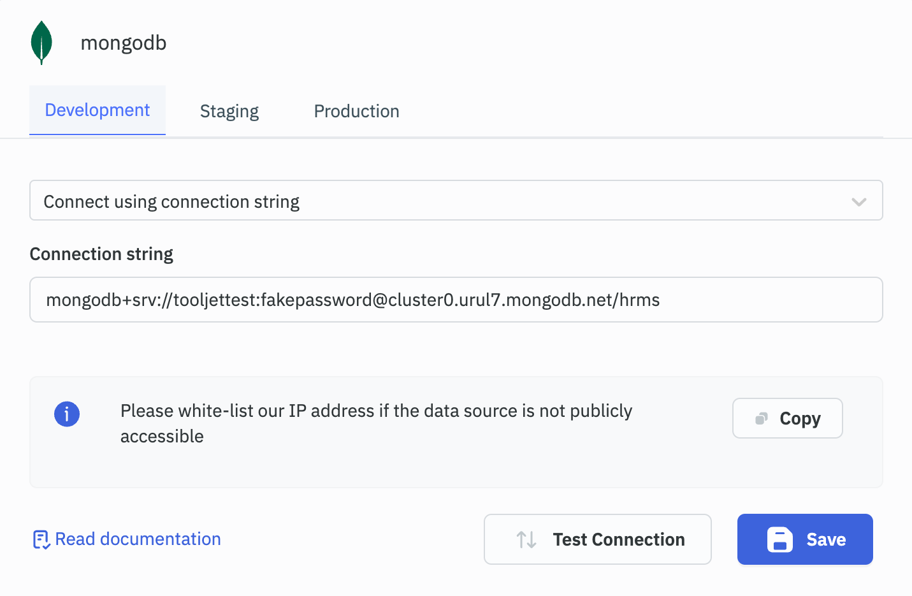Click the 'Connection string' field label
The image size is (912, 596).
pyautogui.click(x=101, y=254)
